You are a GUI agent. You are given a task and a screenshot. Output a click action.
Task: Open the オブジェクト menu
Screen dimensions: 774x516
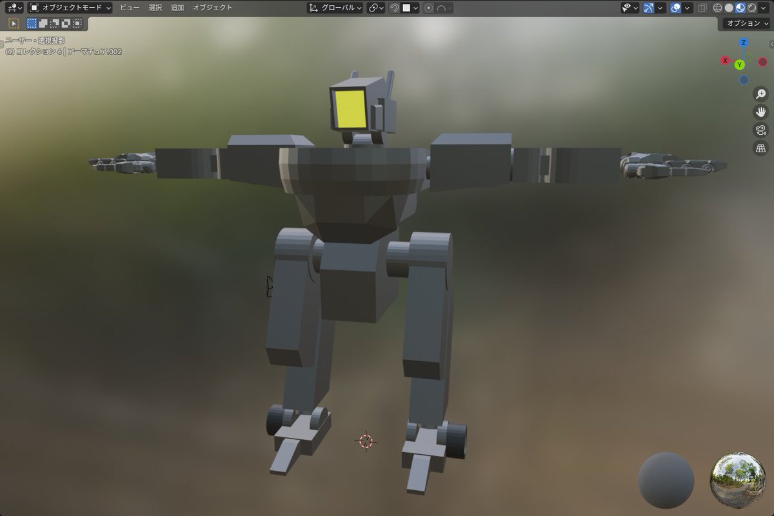click(213, 8)
